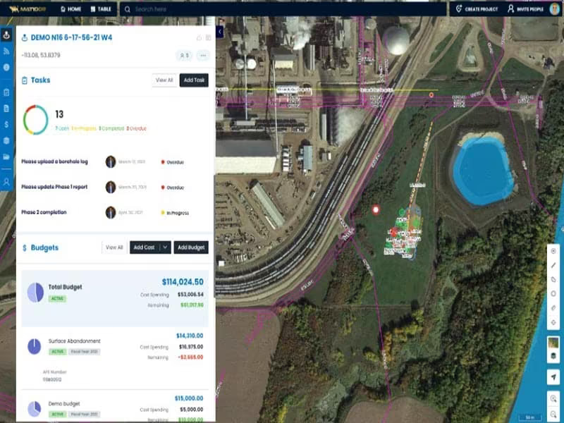The height and width of the screenshot is (423, 564).
Task: Open the folder icon in left sidebar
Action: pyautogui.click(x=6, y=157)
